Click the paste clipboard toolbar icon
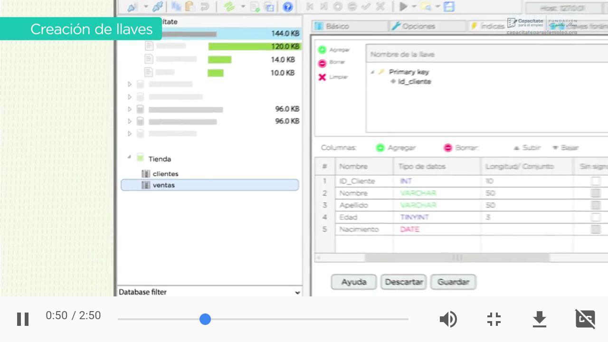Image resolution: width=608 pixels, height=342 pixels. pyautogui.click(x=190, y=7)
